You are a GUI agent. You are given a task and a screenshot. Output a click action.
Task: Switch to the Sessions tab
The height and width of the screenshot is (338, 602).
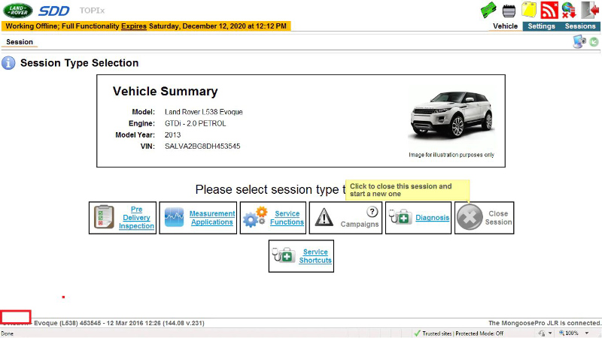579,26
